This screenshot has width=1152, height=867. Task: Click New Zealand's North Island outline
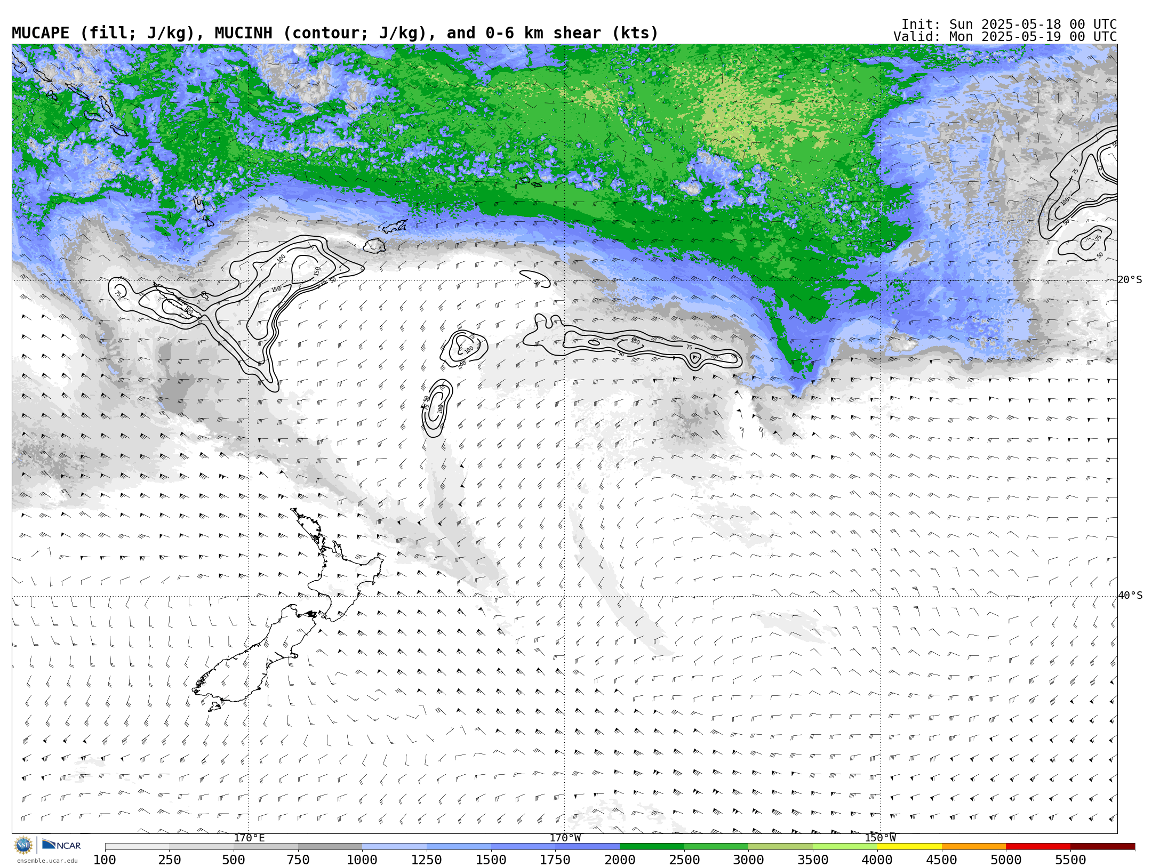(x=341, y=571)
